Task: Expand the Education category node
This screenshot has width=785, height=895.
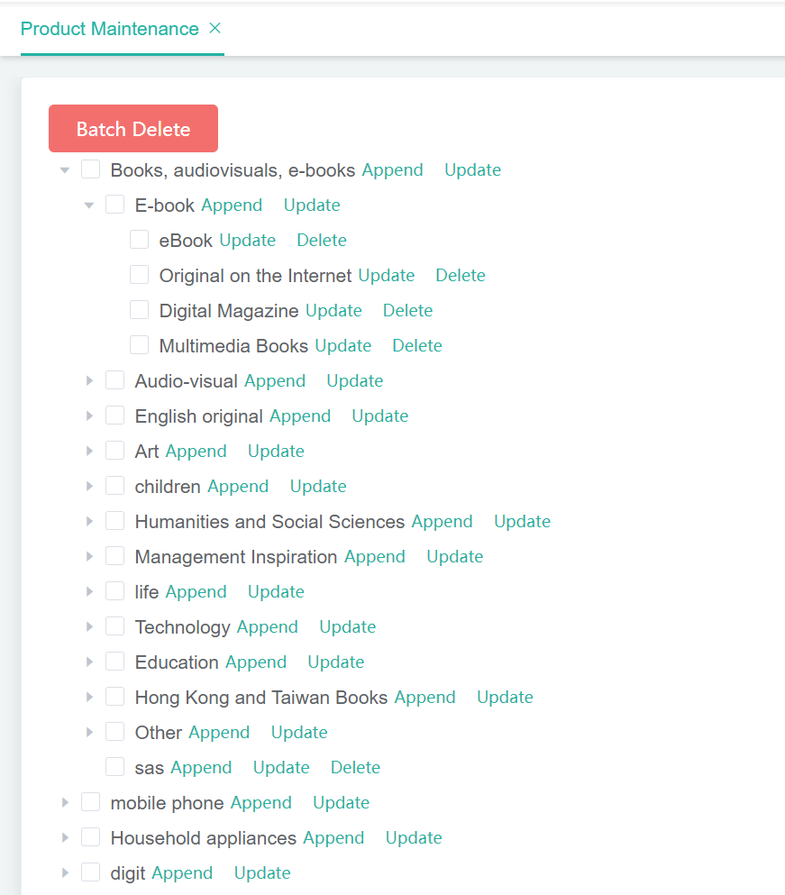Action: pos(89,662)
